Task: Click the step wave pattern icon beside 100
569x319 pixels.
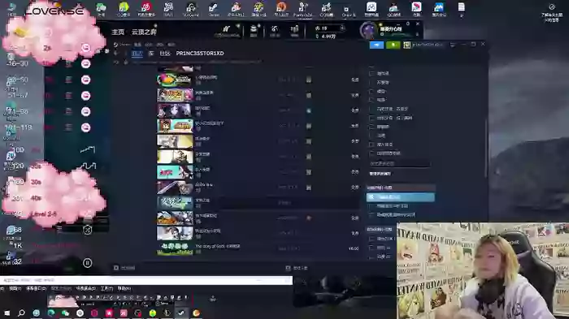Action: (88, 149)
